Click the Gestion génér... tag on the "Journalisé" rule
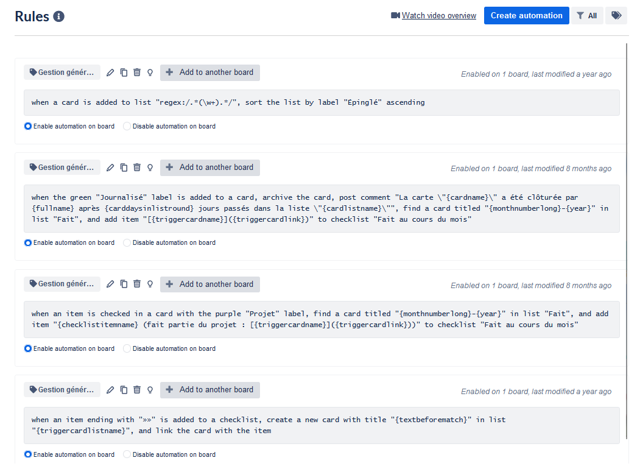The image size is (640, 466). (x=62, y=168)
